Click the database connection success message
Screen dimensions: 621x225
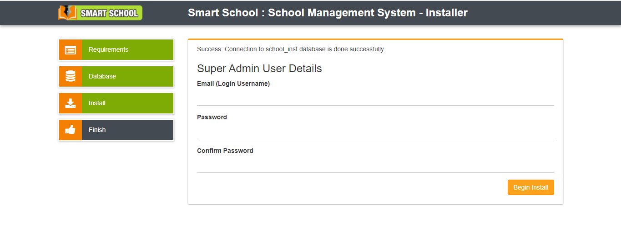click(291, 49)
